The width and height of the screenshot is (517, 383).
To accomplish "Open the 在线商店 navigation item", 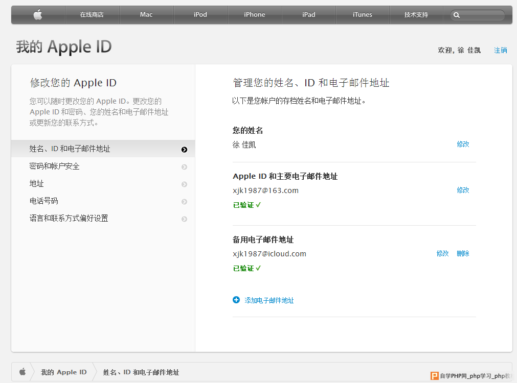I will click(x=92, y=14).
